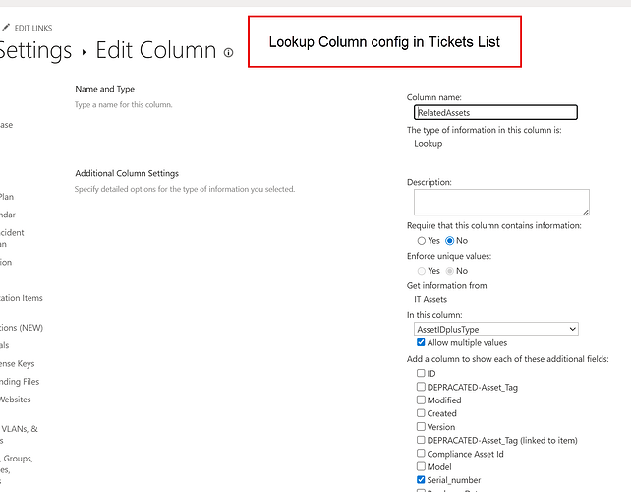Enable the Compliance Asset Id checkbox
Viewport: 631px width, 492px height.
422,454
